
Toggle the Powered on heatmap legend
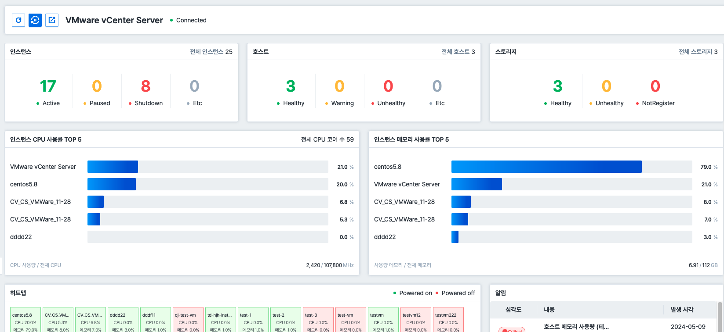click(412, 293)
